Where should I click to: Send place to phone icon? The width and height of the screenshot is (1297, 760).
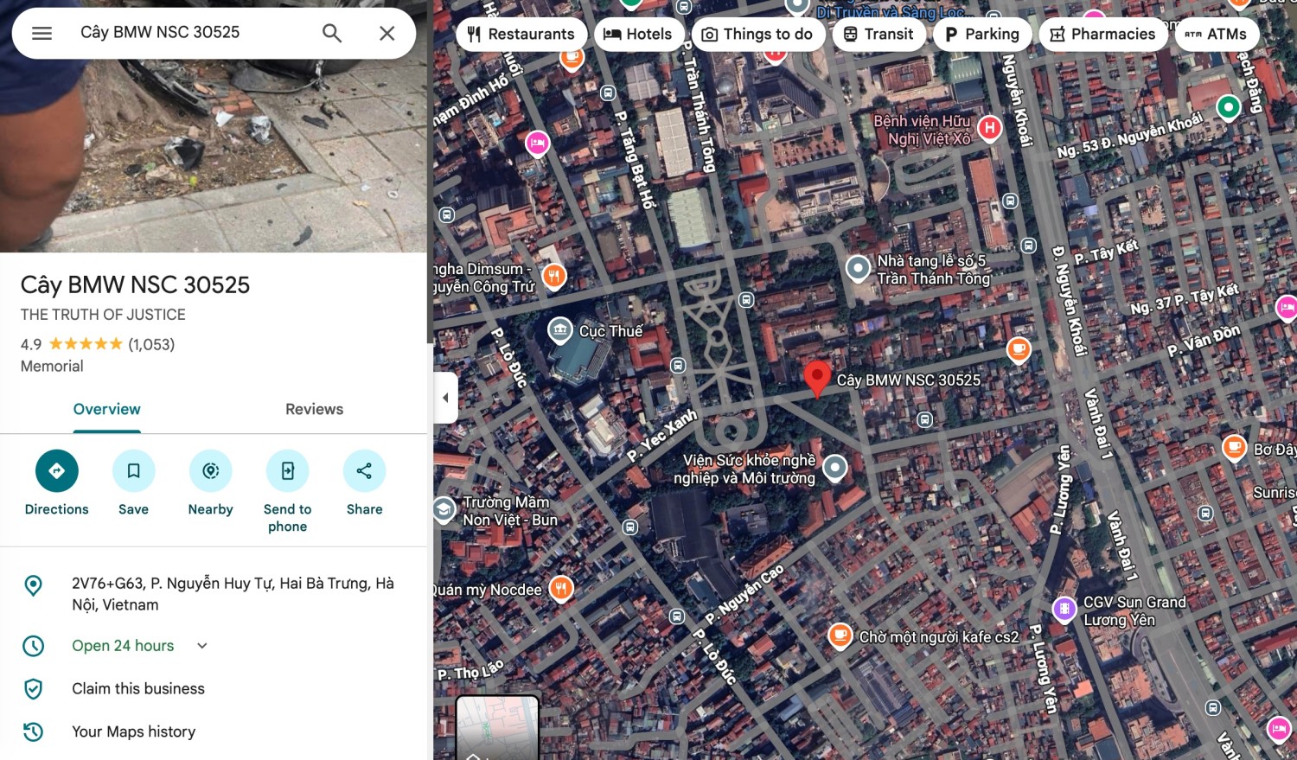click(288, 471)
